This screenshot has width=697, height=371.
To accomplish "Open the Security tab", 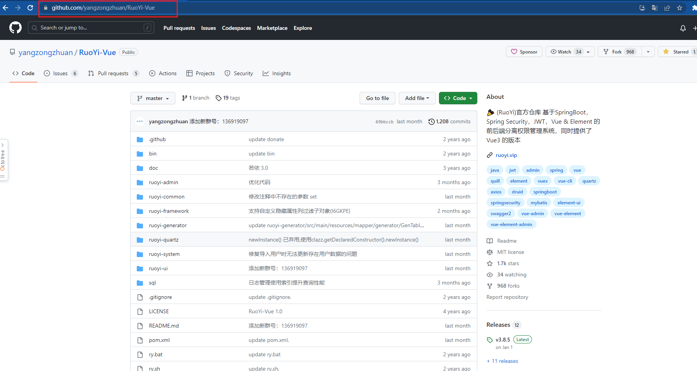I will [239, 74].
